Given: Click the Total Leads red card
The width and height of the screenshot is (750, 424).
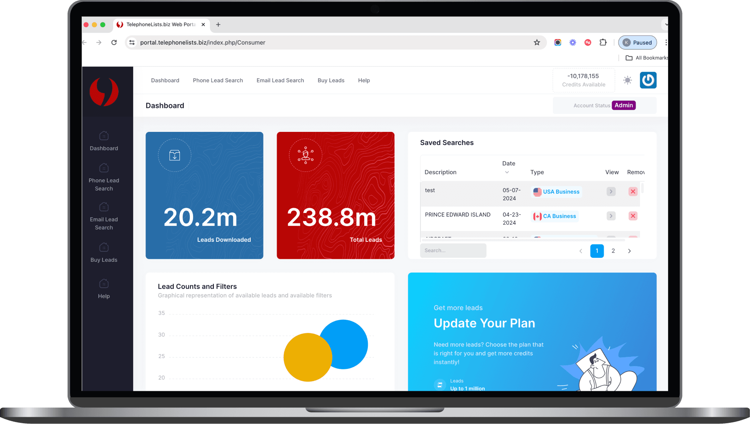Looking at the screenshot, I should 335,195.
